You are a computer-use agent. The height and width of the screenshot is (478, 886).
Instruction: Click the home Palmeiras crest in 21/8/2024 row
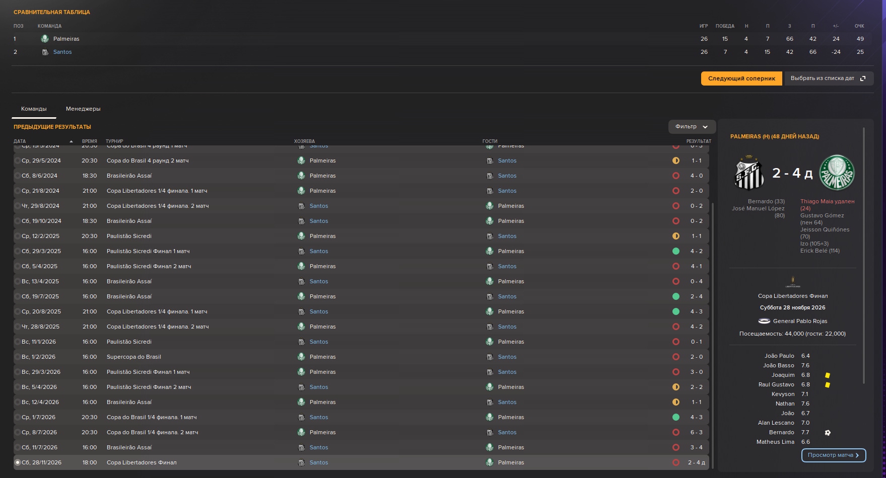click(x=301, y=191)
